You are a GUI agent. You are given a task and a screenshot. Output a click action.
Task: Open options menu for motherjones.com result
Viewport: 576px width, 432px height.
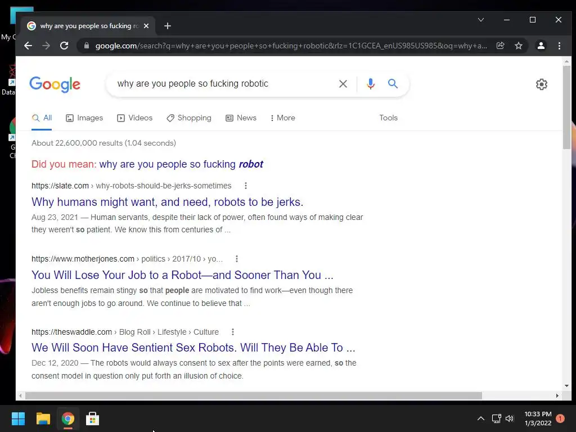click(237, 259)
